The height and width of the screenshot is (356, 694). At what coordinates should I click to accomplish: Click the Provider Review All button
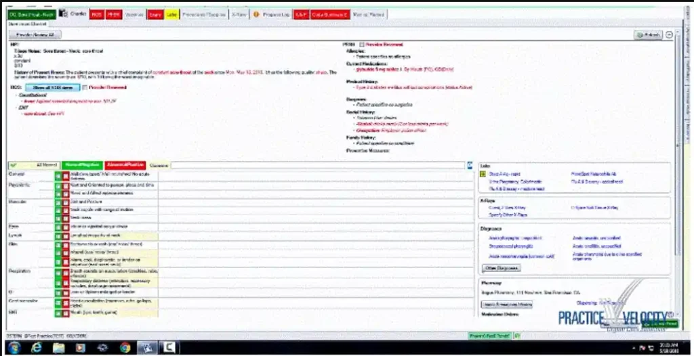click(35, 35)
